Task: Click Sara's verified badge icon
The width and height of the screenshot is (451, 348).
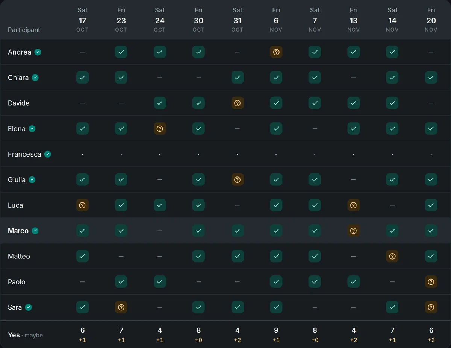Action: [29, 307]
